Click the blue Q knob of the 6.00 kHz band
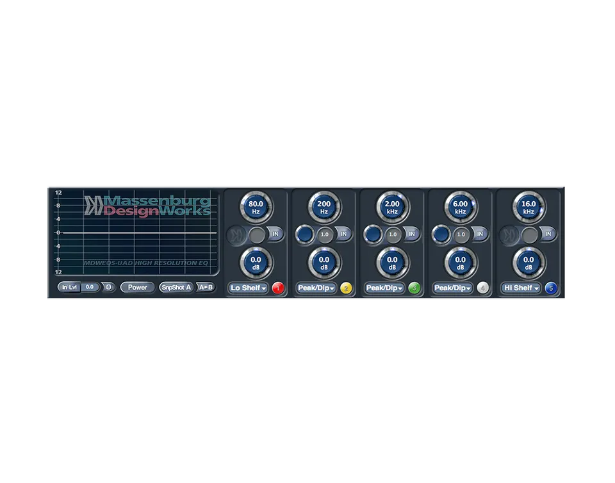The width and height of the screenshot is (615, 483). click(441, 234)
